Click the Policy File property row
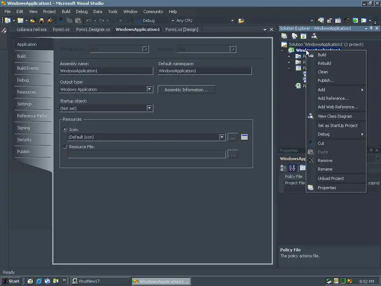 (294, 177)
